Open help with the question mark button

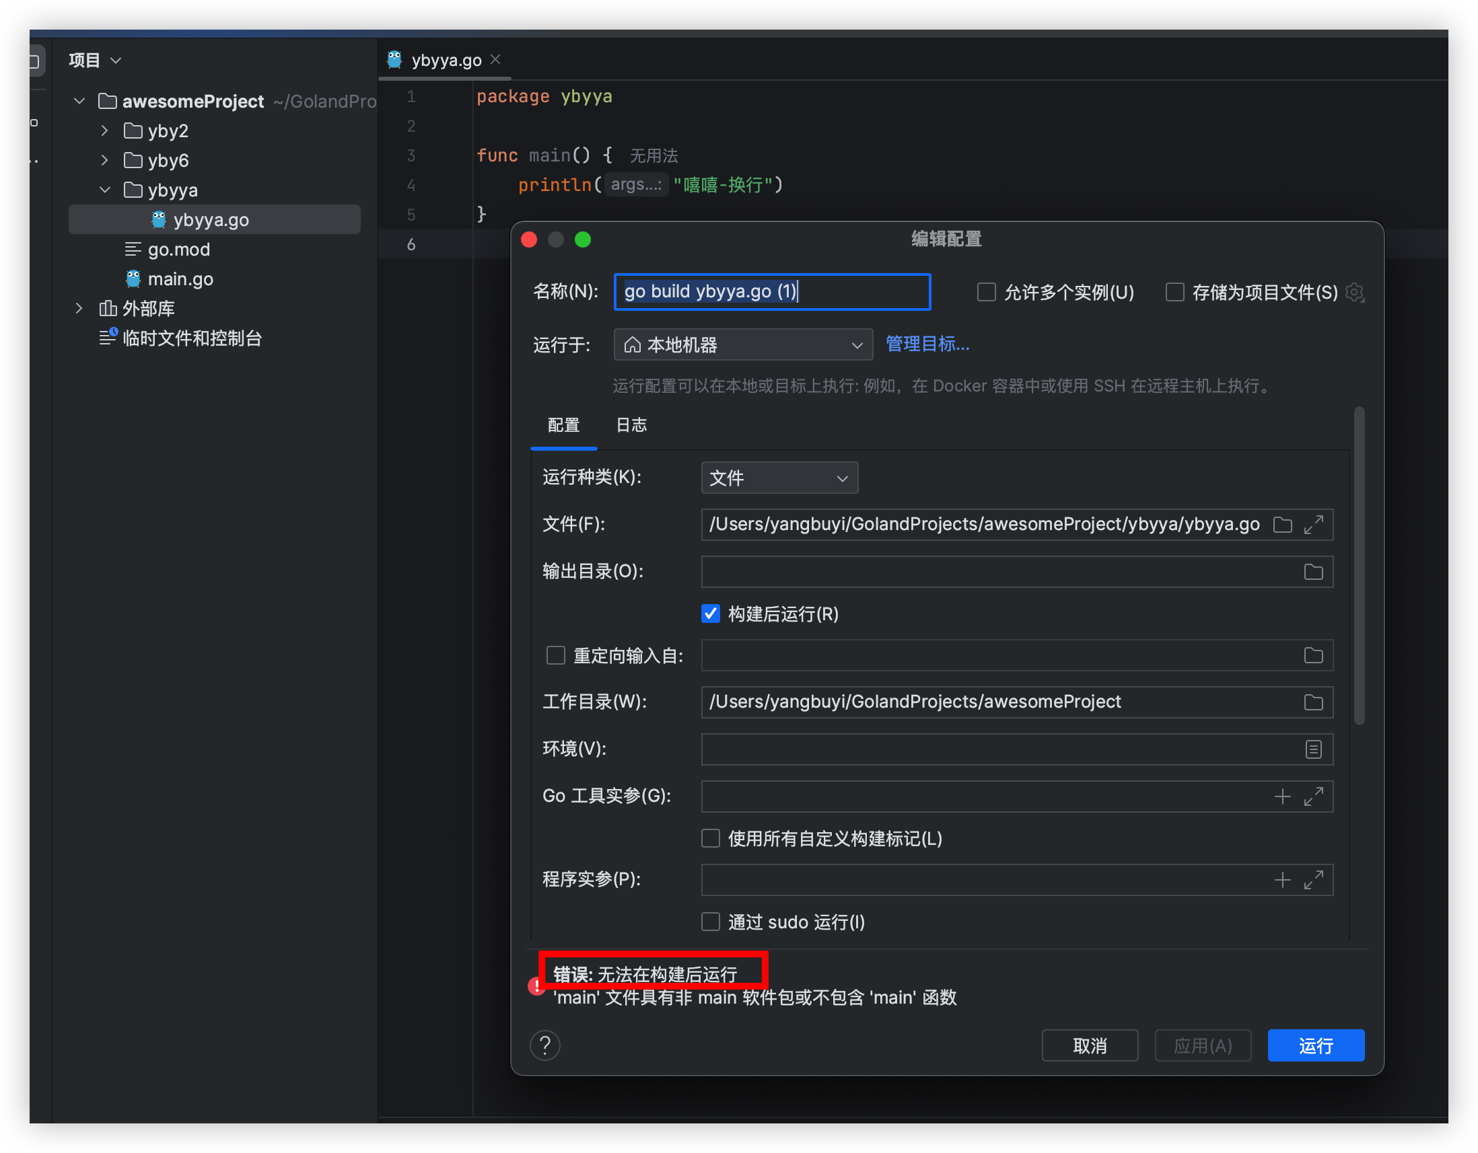click(544, 1045)
